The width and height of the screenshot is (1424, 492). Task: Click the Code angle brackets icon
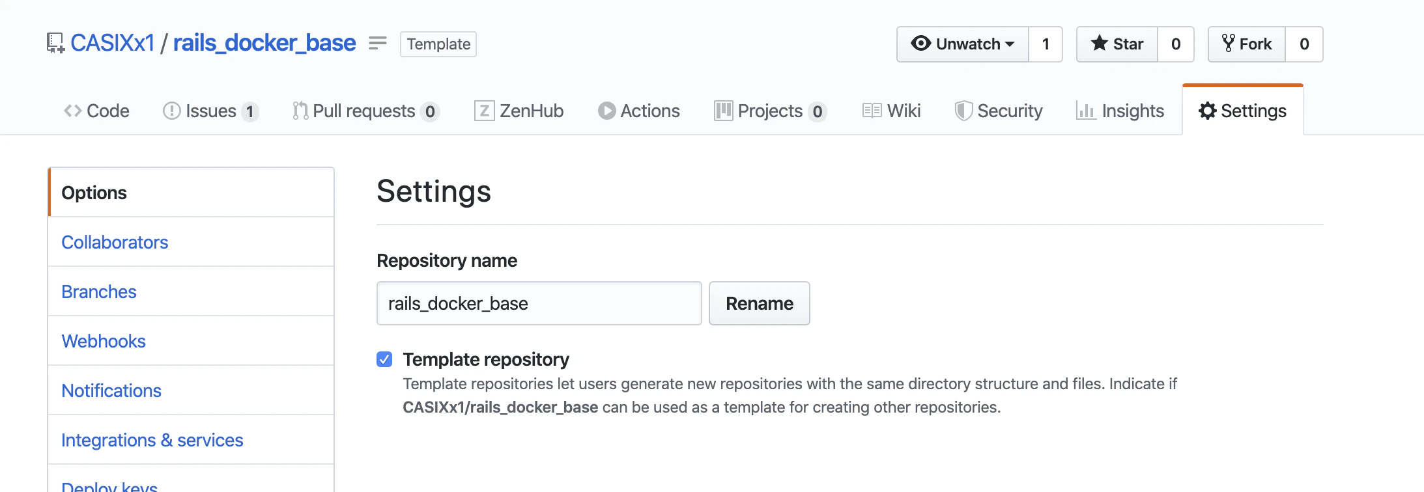coord(73,111)
